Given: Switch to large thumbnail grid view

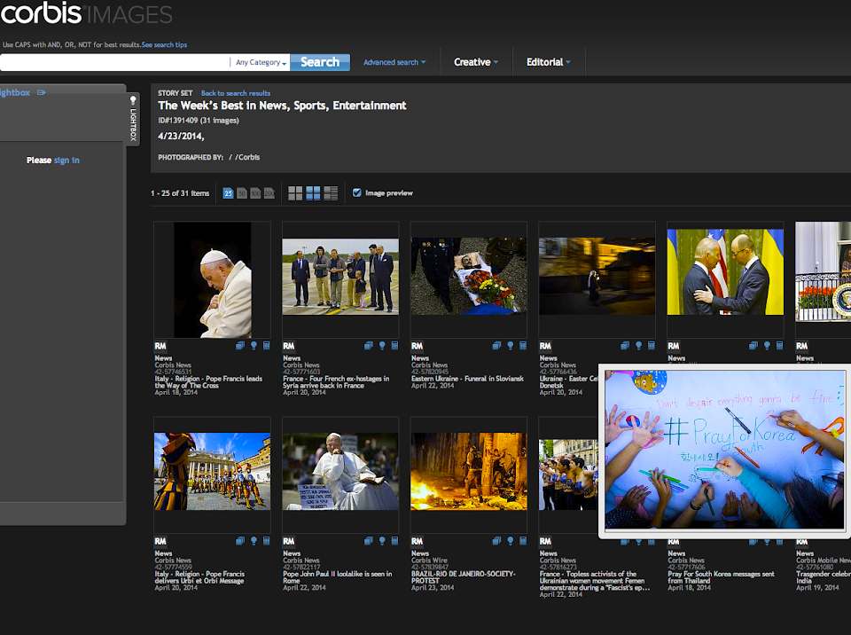Looking at the screenshot, I should coord(295,192).
